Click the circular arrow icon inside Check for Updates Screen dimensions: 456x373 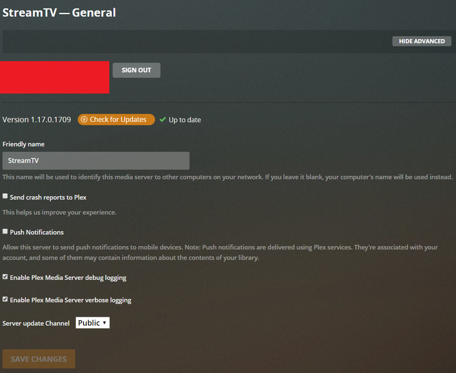(84, 120)
